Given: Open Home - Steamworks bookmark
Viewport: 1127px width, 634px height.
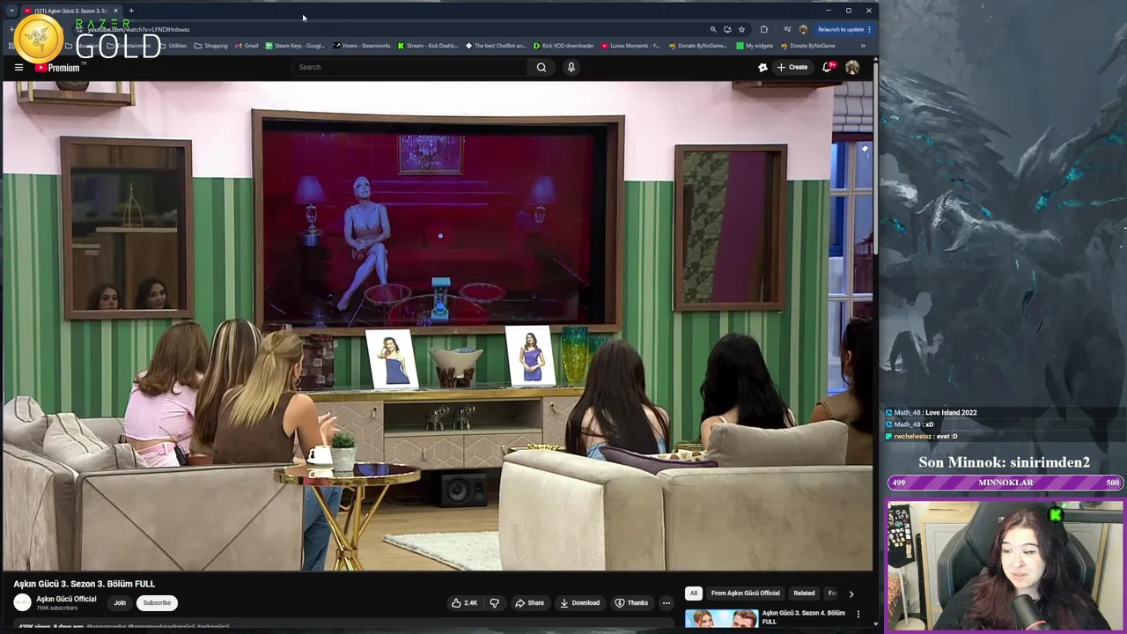Looking at the screenshot, I should click(x=362, y=46).
